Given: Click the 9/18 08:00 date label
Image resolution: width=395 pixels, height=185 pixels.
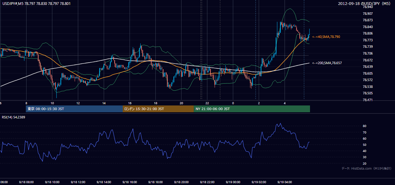Looking at the screenshot, I should pyautogui.click(x=26, y=182).
